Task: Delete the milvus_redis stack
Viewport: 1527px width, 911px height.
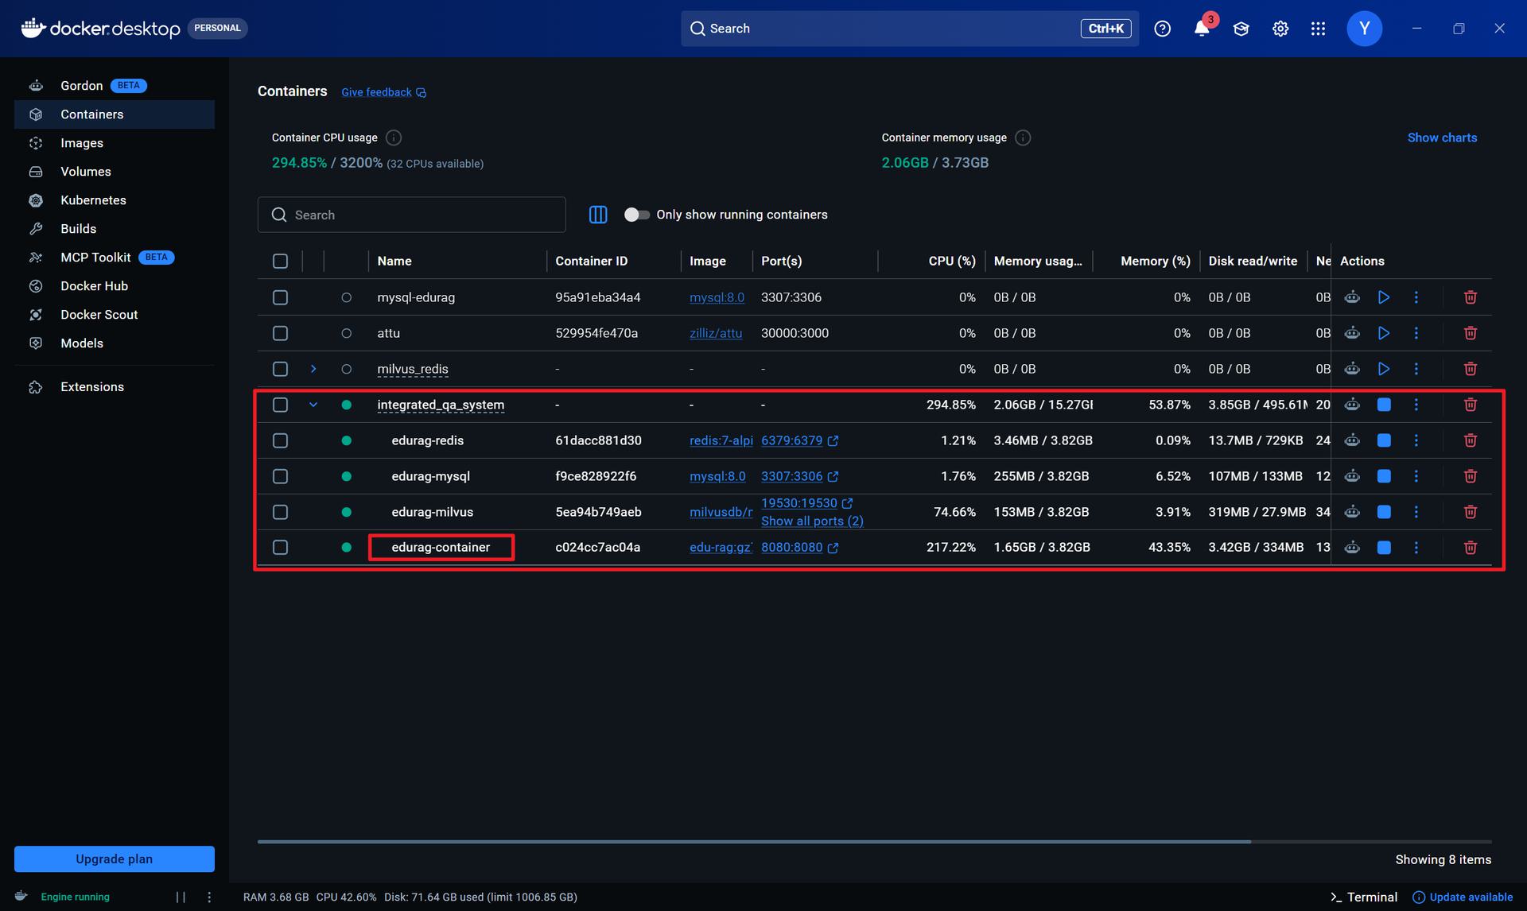Action: coord(1471,369)
